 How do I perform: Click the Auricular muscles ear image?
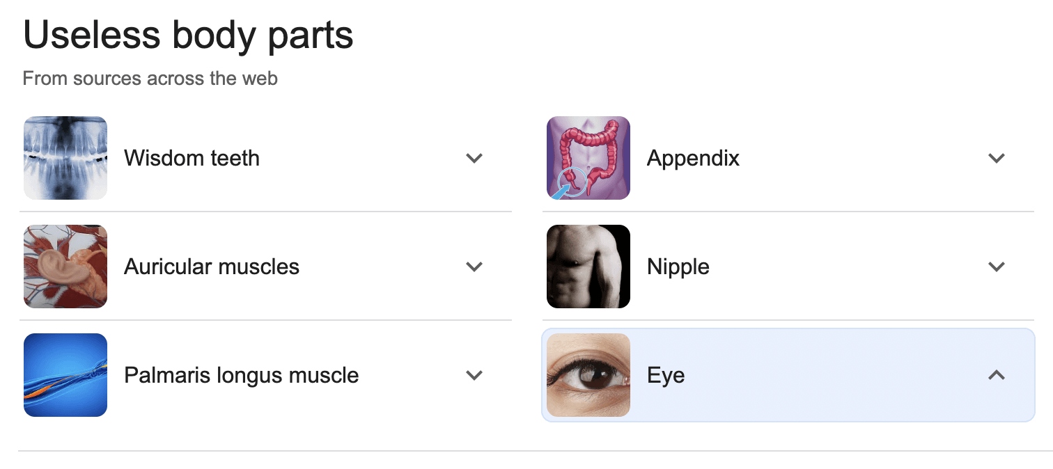coord(65,267)
